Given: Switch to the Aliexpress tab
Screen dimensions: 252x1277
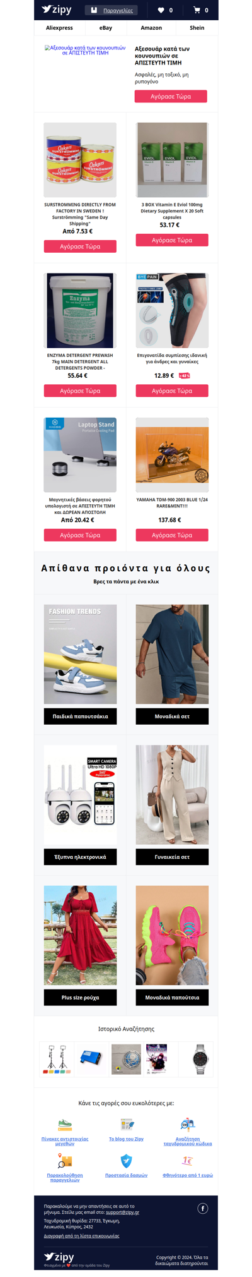Looking at the screenshot, I should tap(59, 28).
